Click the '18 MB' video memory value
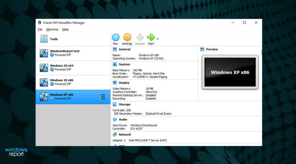This screenshot has width=296, height=164. (x=149, y=89)
